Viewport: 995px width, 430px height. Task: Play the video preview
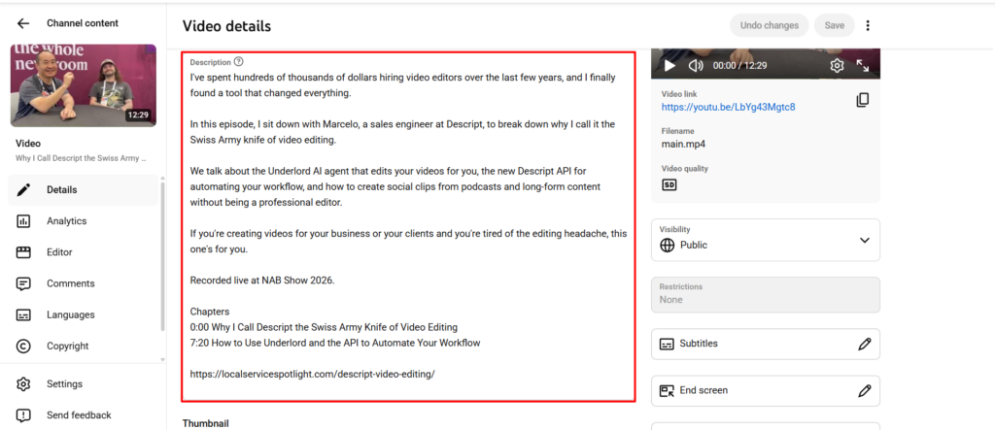[669, 65]
